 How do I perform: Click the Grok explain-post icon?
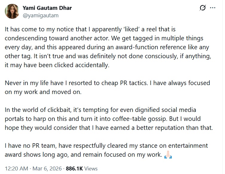(202, 8)
